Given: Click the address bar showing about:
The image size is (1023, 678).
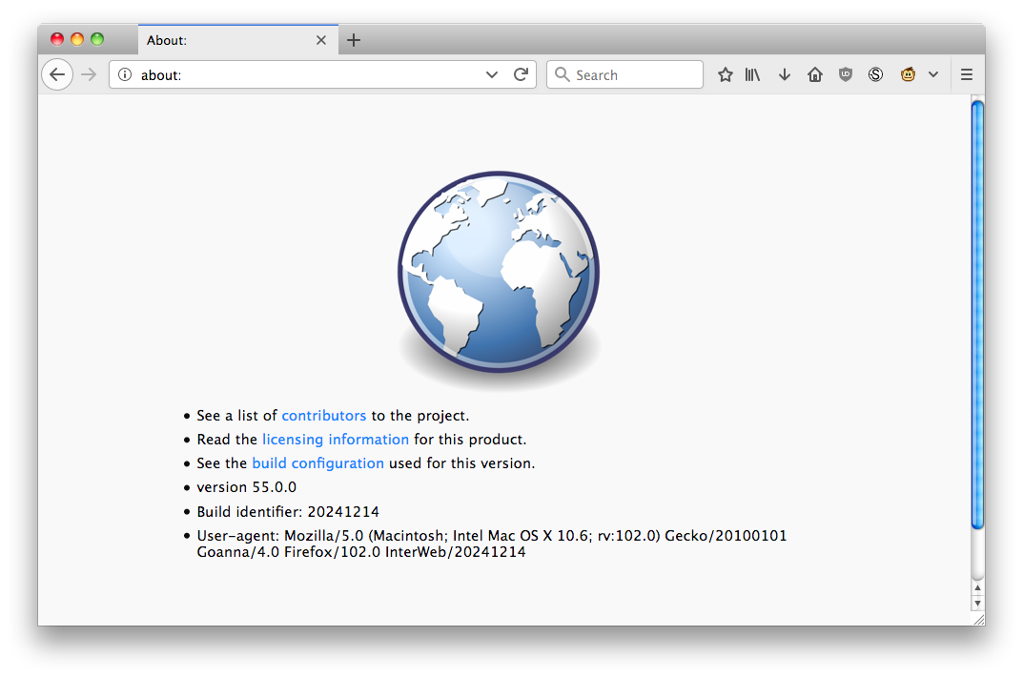Looking at the screenshot, I should [x=322, y=74].
